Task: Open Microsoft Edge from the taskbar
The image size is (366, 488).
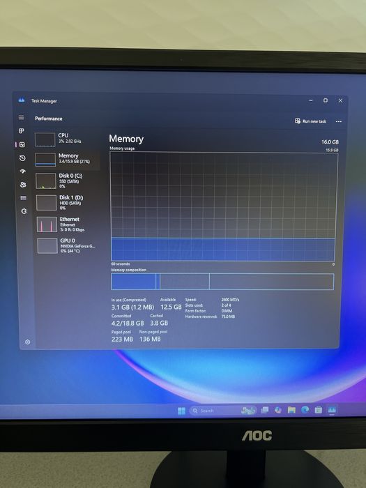Action: tap(305, 410)
